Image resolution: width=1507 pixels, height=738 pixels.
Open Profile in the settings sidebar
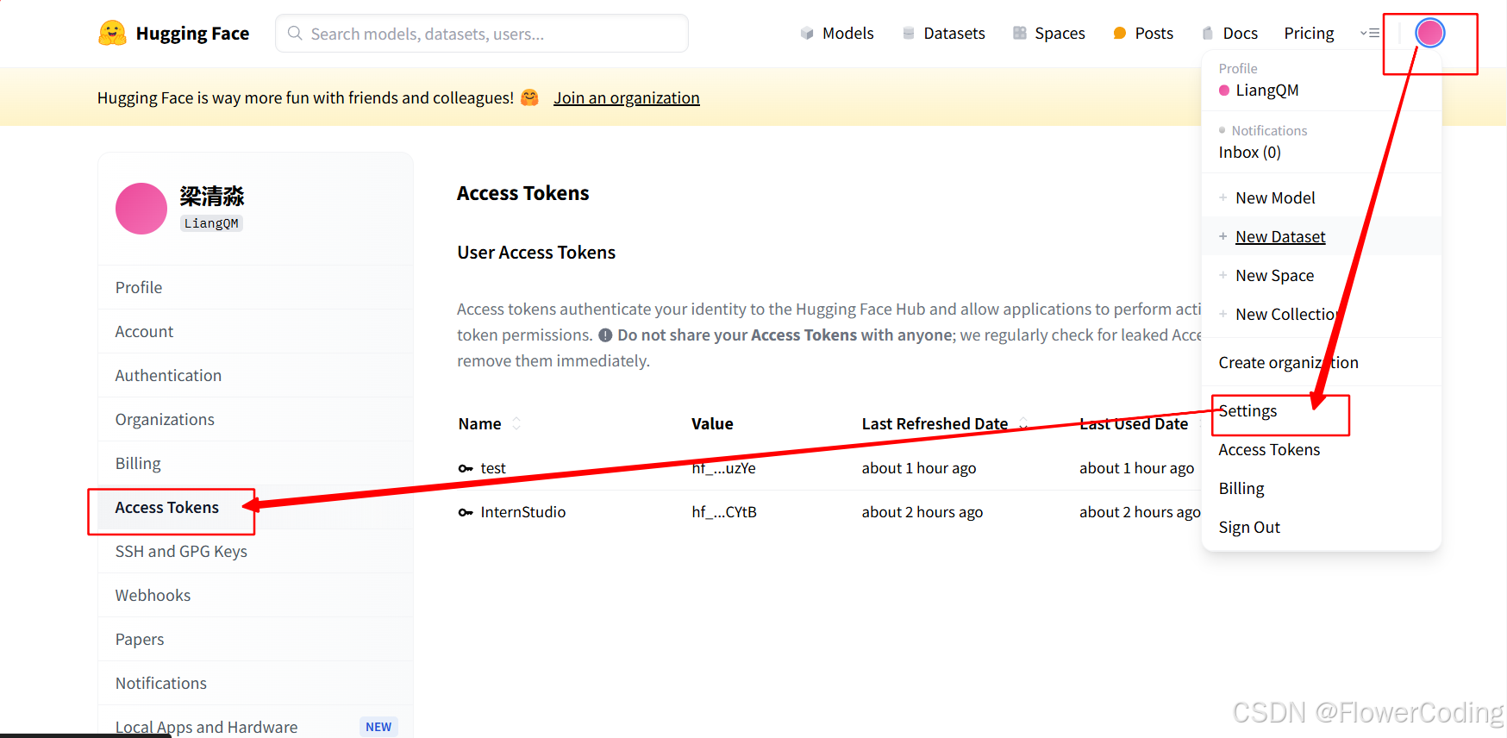255,287
